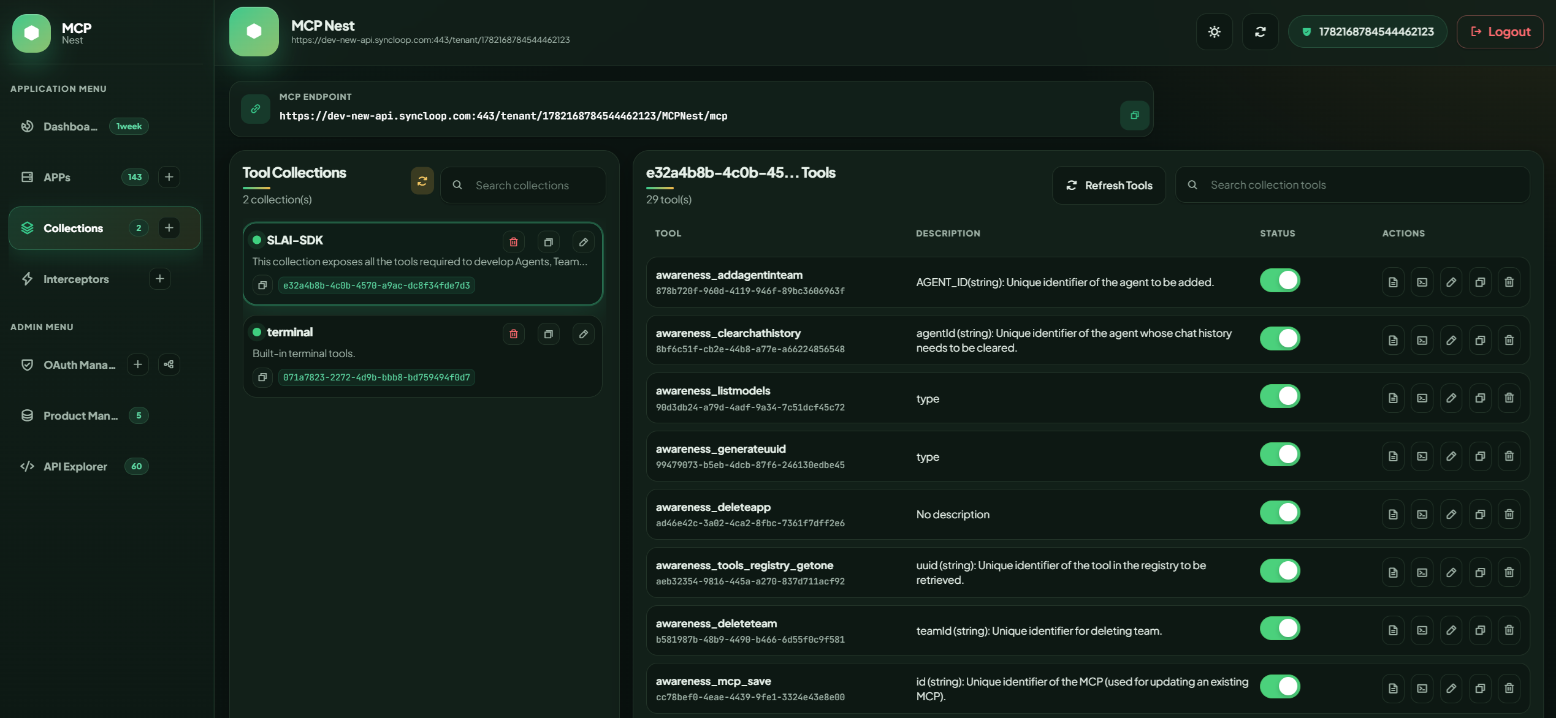
Task: Click the header refresh icon
Action: 1260,32
